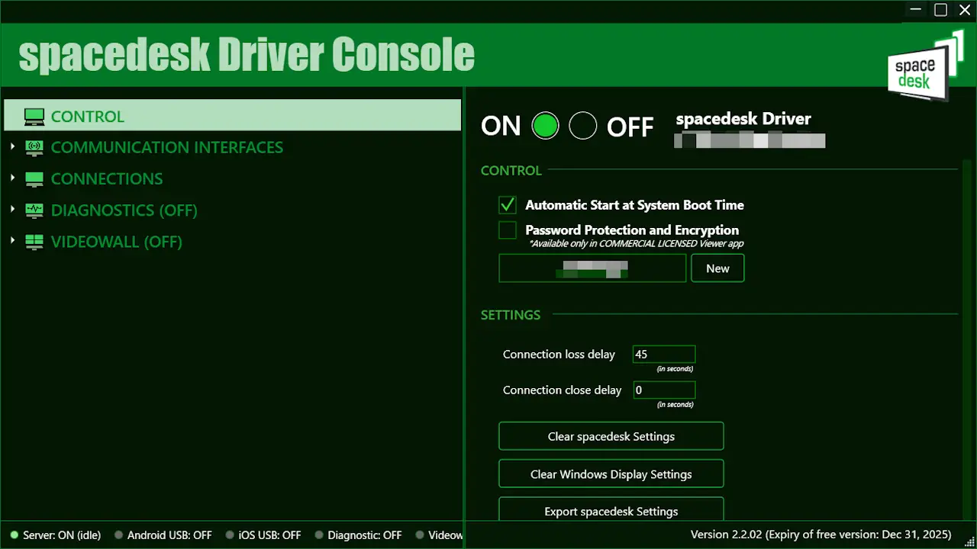Click the Server ON status indicator
This screenshot has height=549, width=977.
click(x=15, y=535)
